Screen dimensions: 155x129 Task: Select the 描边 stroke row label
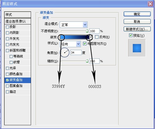click(x=13, y=92)
